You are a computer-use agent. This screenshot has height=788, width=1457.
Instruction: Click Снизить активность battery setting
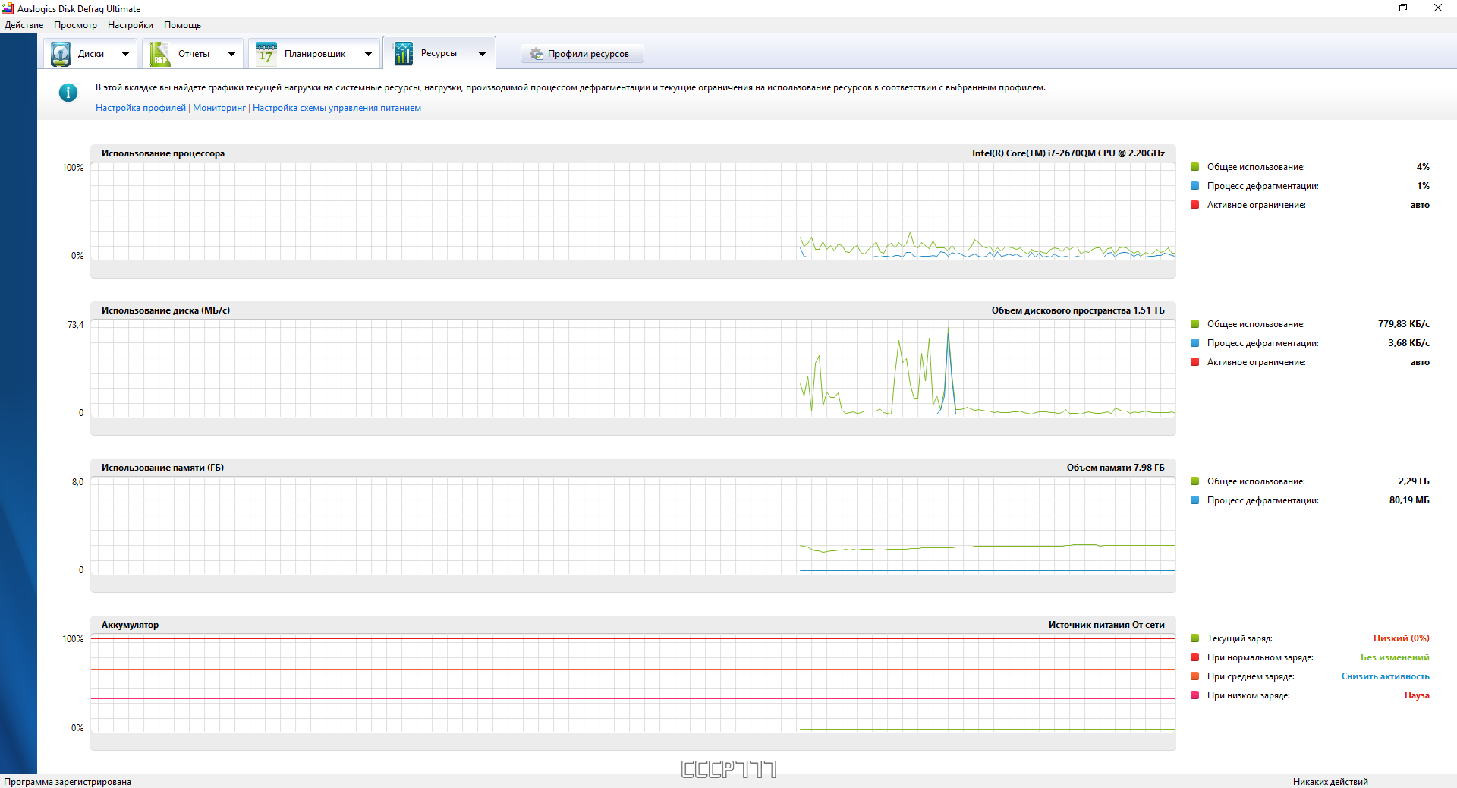(1385, 676)
